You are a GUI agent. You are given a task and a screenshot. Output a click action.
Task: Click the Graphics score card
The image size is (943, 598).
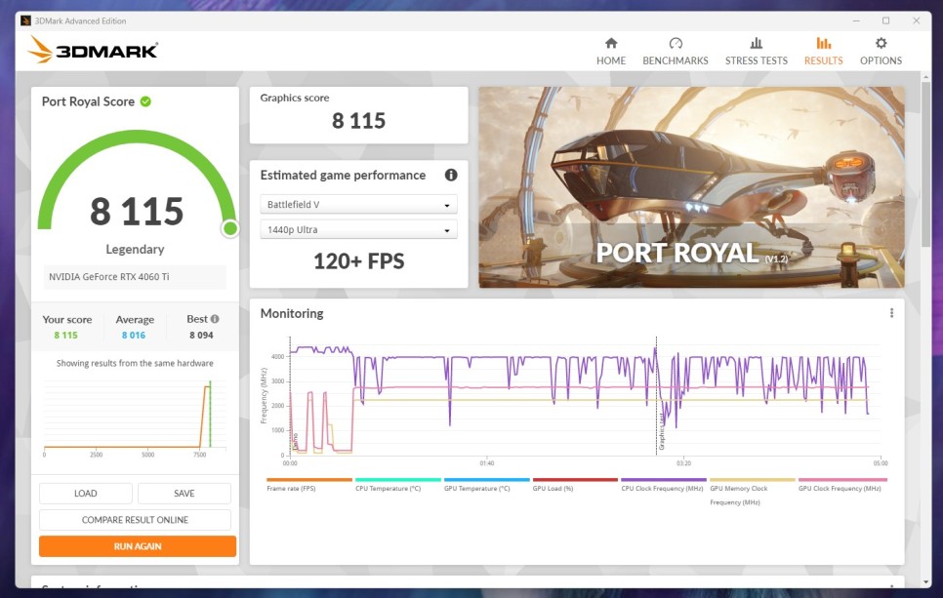pos(358,115)
